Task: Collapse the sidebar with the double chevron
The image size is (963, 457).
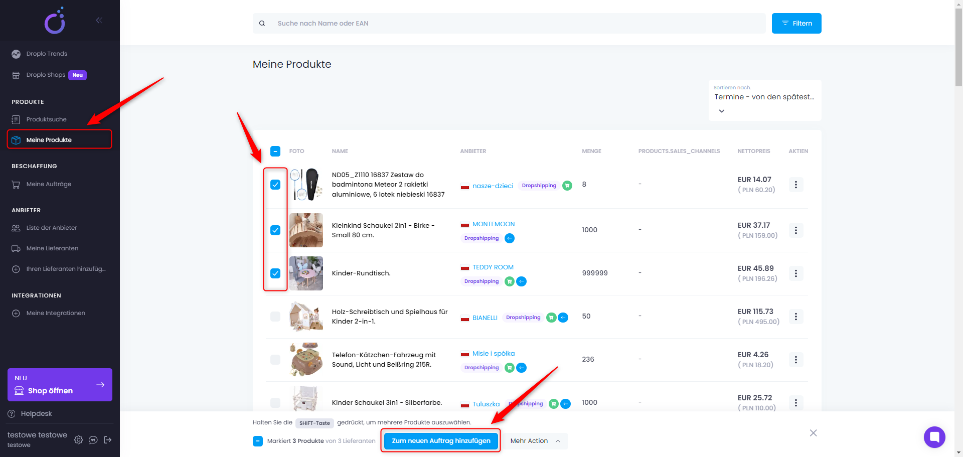Action: click(x=99, y=20)
